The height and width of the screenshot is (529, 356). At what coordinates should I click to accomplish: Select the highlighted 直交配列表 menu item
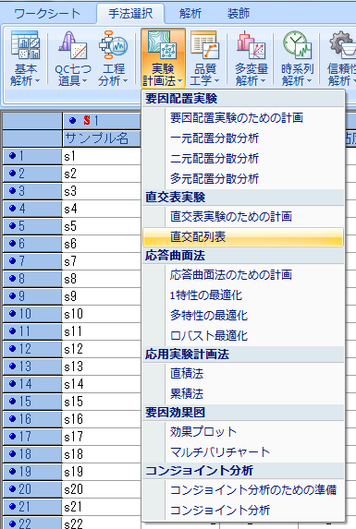tap(243, 236)
